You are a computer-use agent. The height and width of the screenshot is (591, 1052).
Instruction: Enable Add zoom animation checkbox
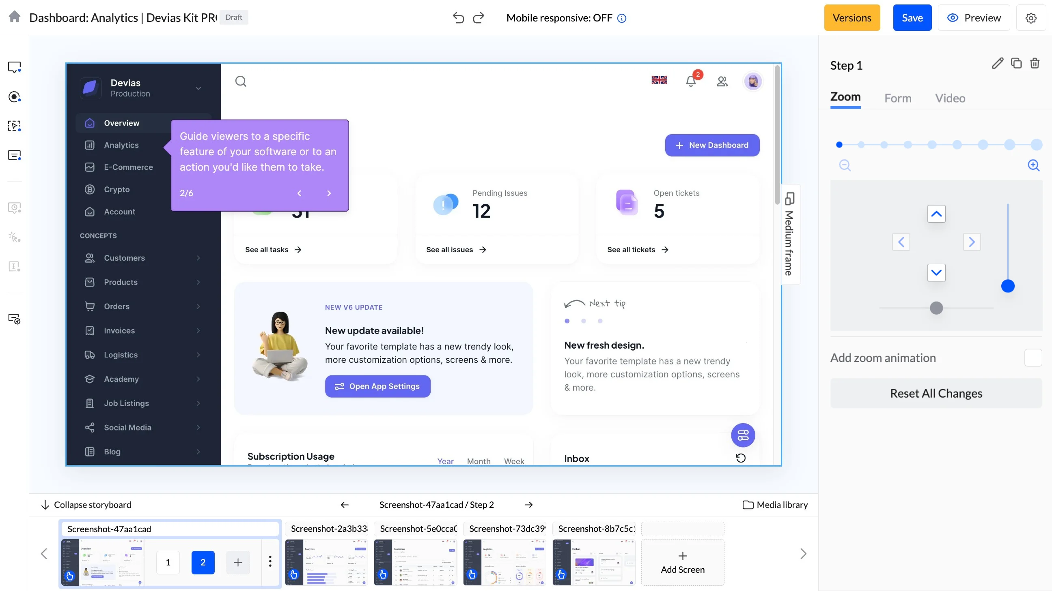pyautogui.click(x=1033, y=358)
